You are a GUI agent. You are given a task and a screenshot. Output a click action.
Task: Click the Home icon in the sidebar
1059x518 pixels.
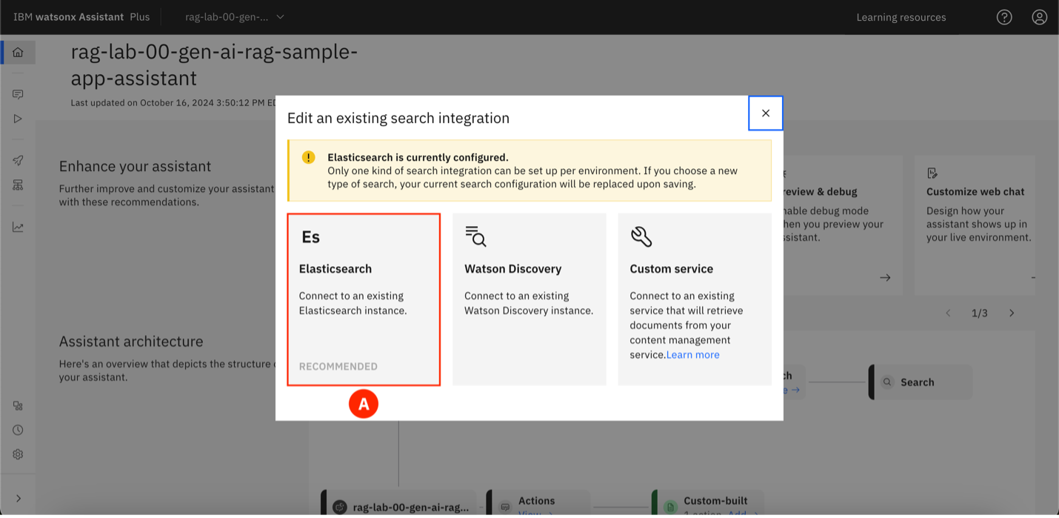click(x=18, y=53)
